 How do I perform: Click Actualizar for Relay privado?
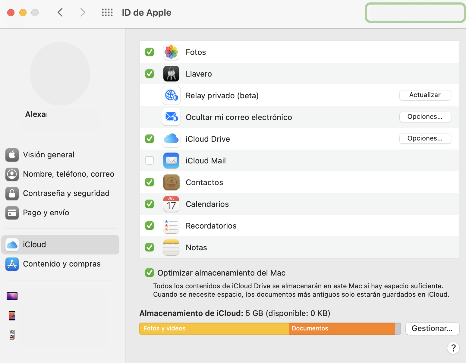pyautogui.click(x=425, y=95)
